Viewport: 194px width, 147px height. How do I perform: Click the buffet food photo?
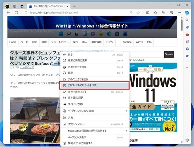click(x=35, y=120)
